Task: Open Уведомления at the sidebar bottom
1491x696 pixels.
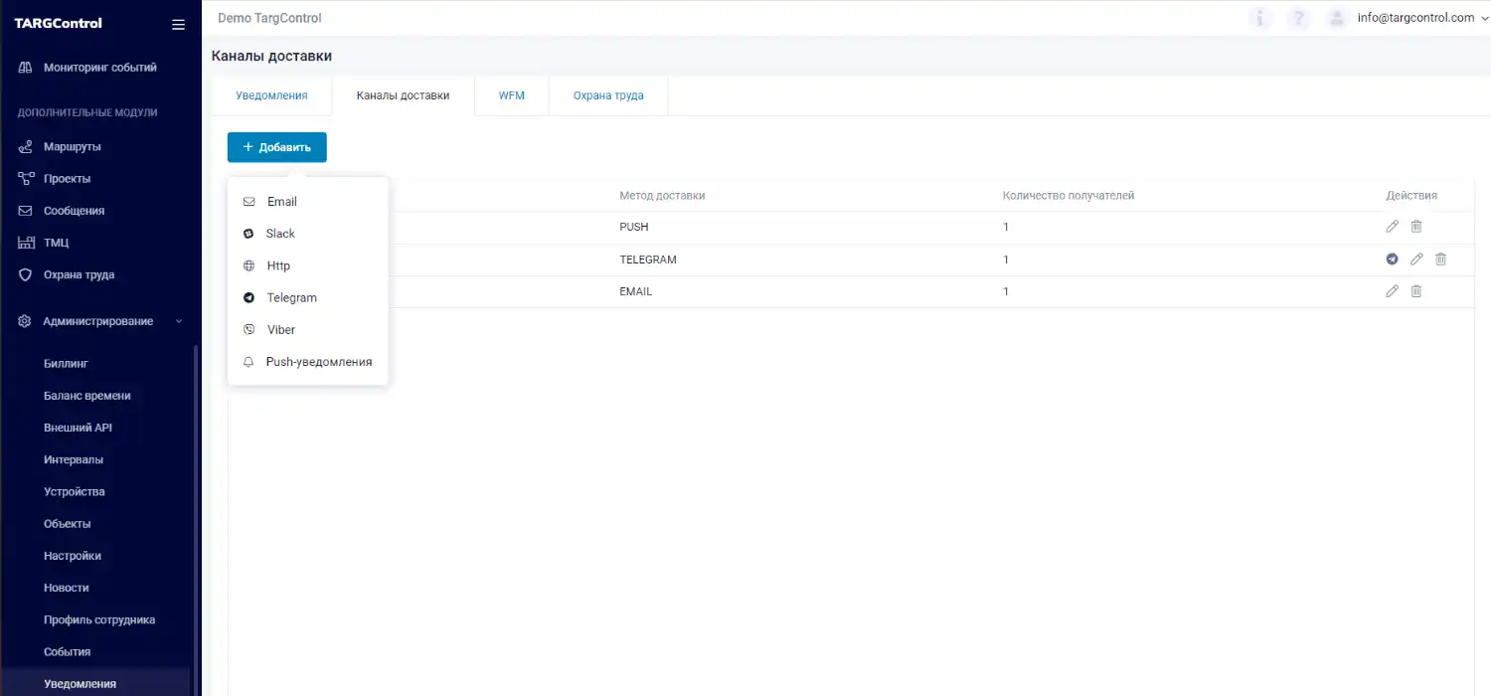Action: tap(80, 684)
